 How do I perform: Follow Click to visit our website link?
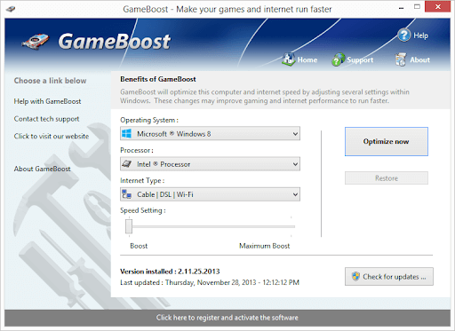[x=52, y=137]
